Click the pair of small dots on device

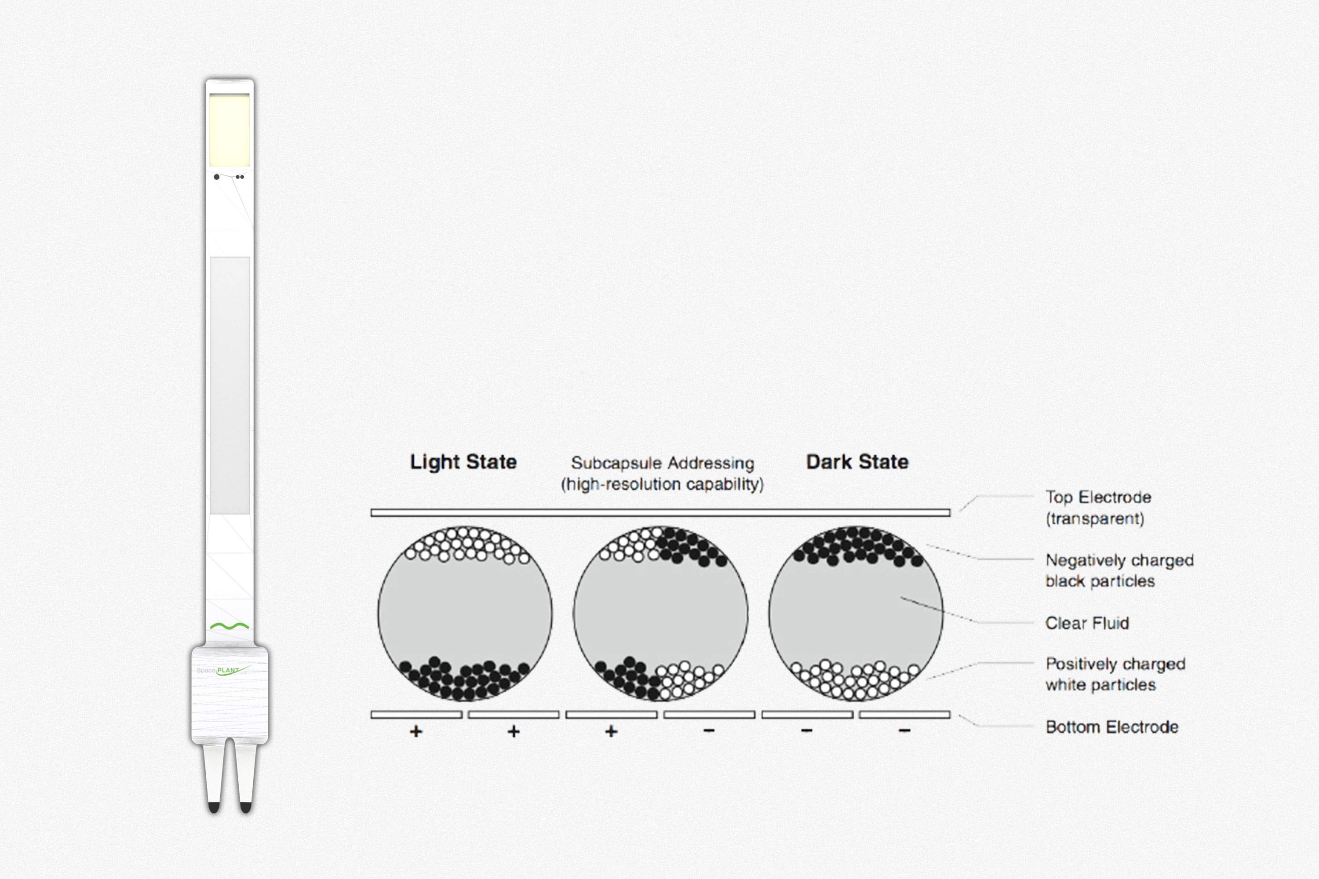click(240, 177)
